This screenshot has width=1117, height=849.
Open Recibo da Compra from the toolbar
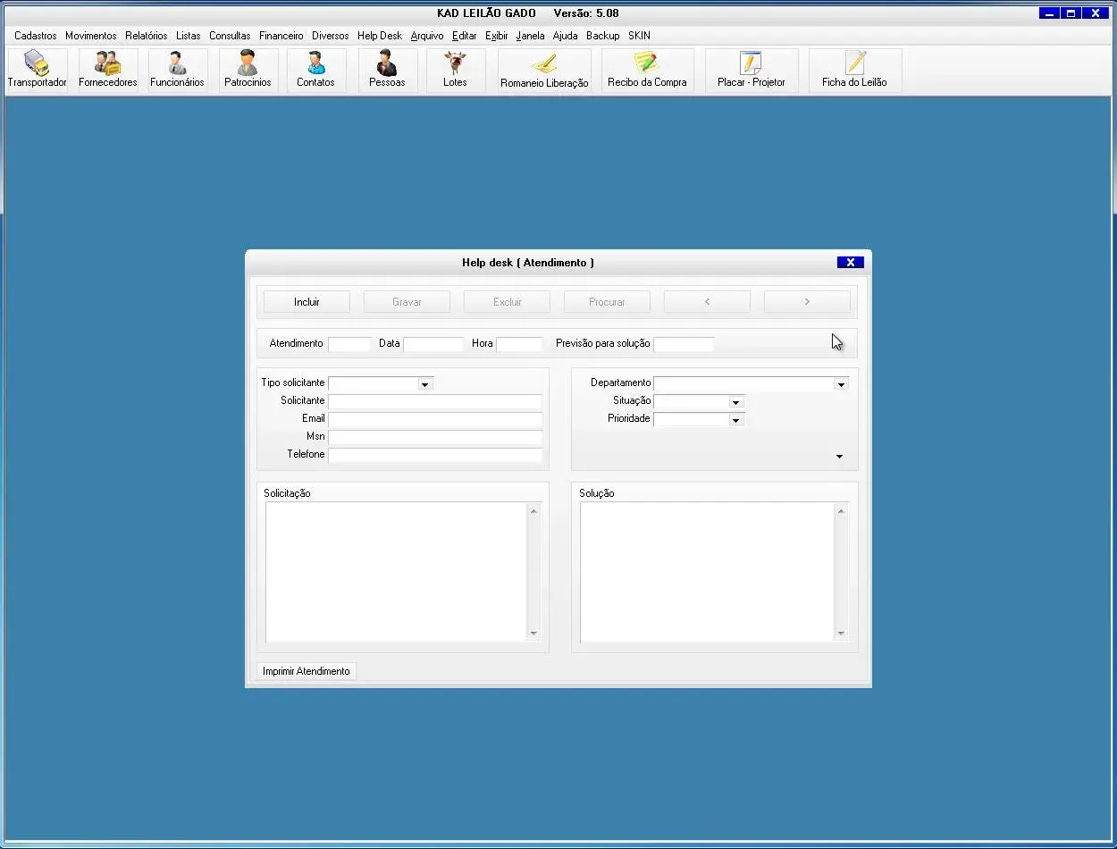tap(647, 71)
